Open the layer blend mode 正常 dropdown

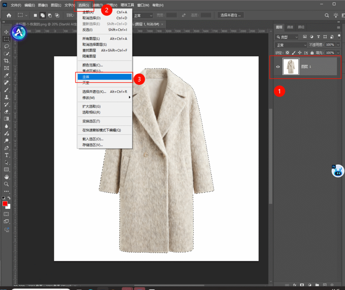pos(291,45)
